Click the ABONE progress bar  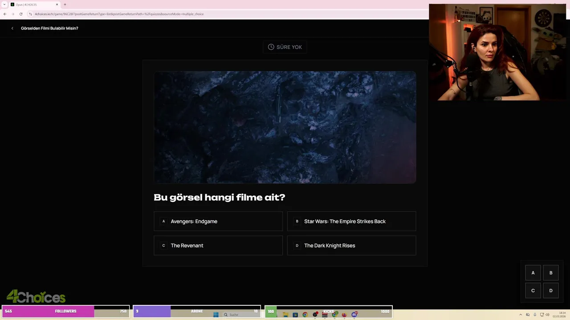197,311
